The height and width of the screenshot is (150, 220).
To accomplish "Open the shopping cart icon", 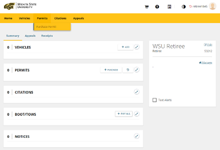I will tap(147, 7).
